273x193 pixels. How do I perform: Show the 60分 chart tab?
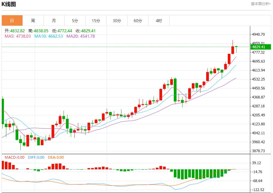(138, 21)
